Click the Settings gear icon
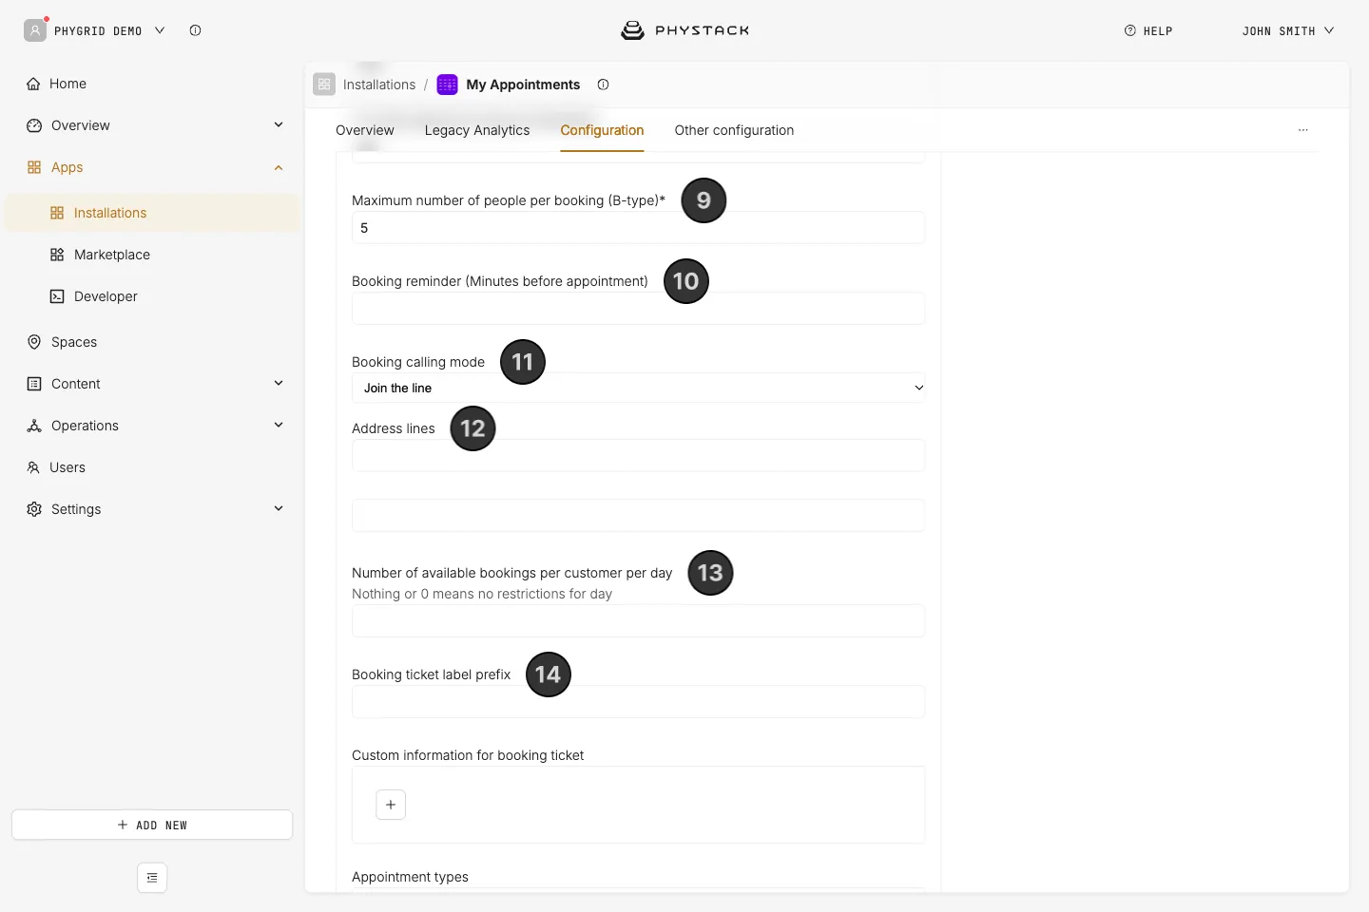Image resolution: width=1369 pixels, height=912 pixels. (x=34, y=509)
